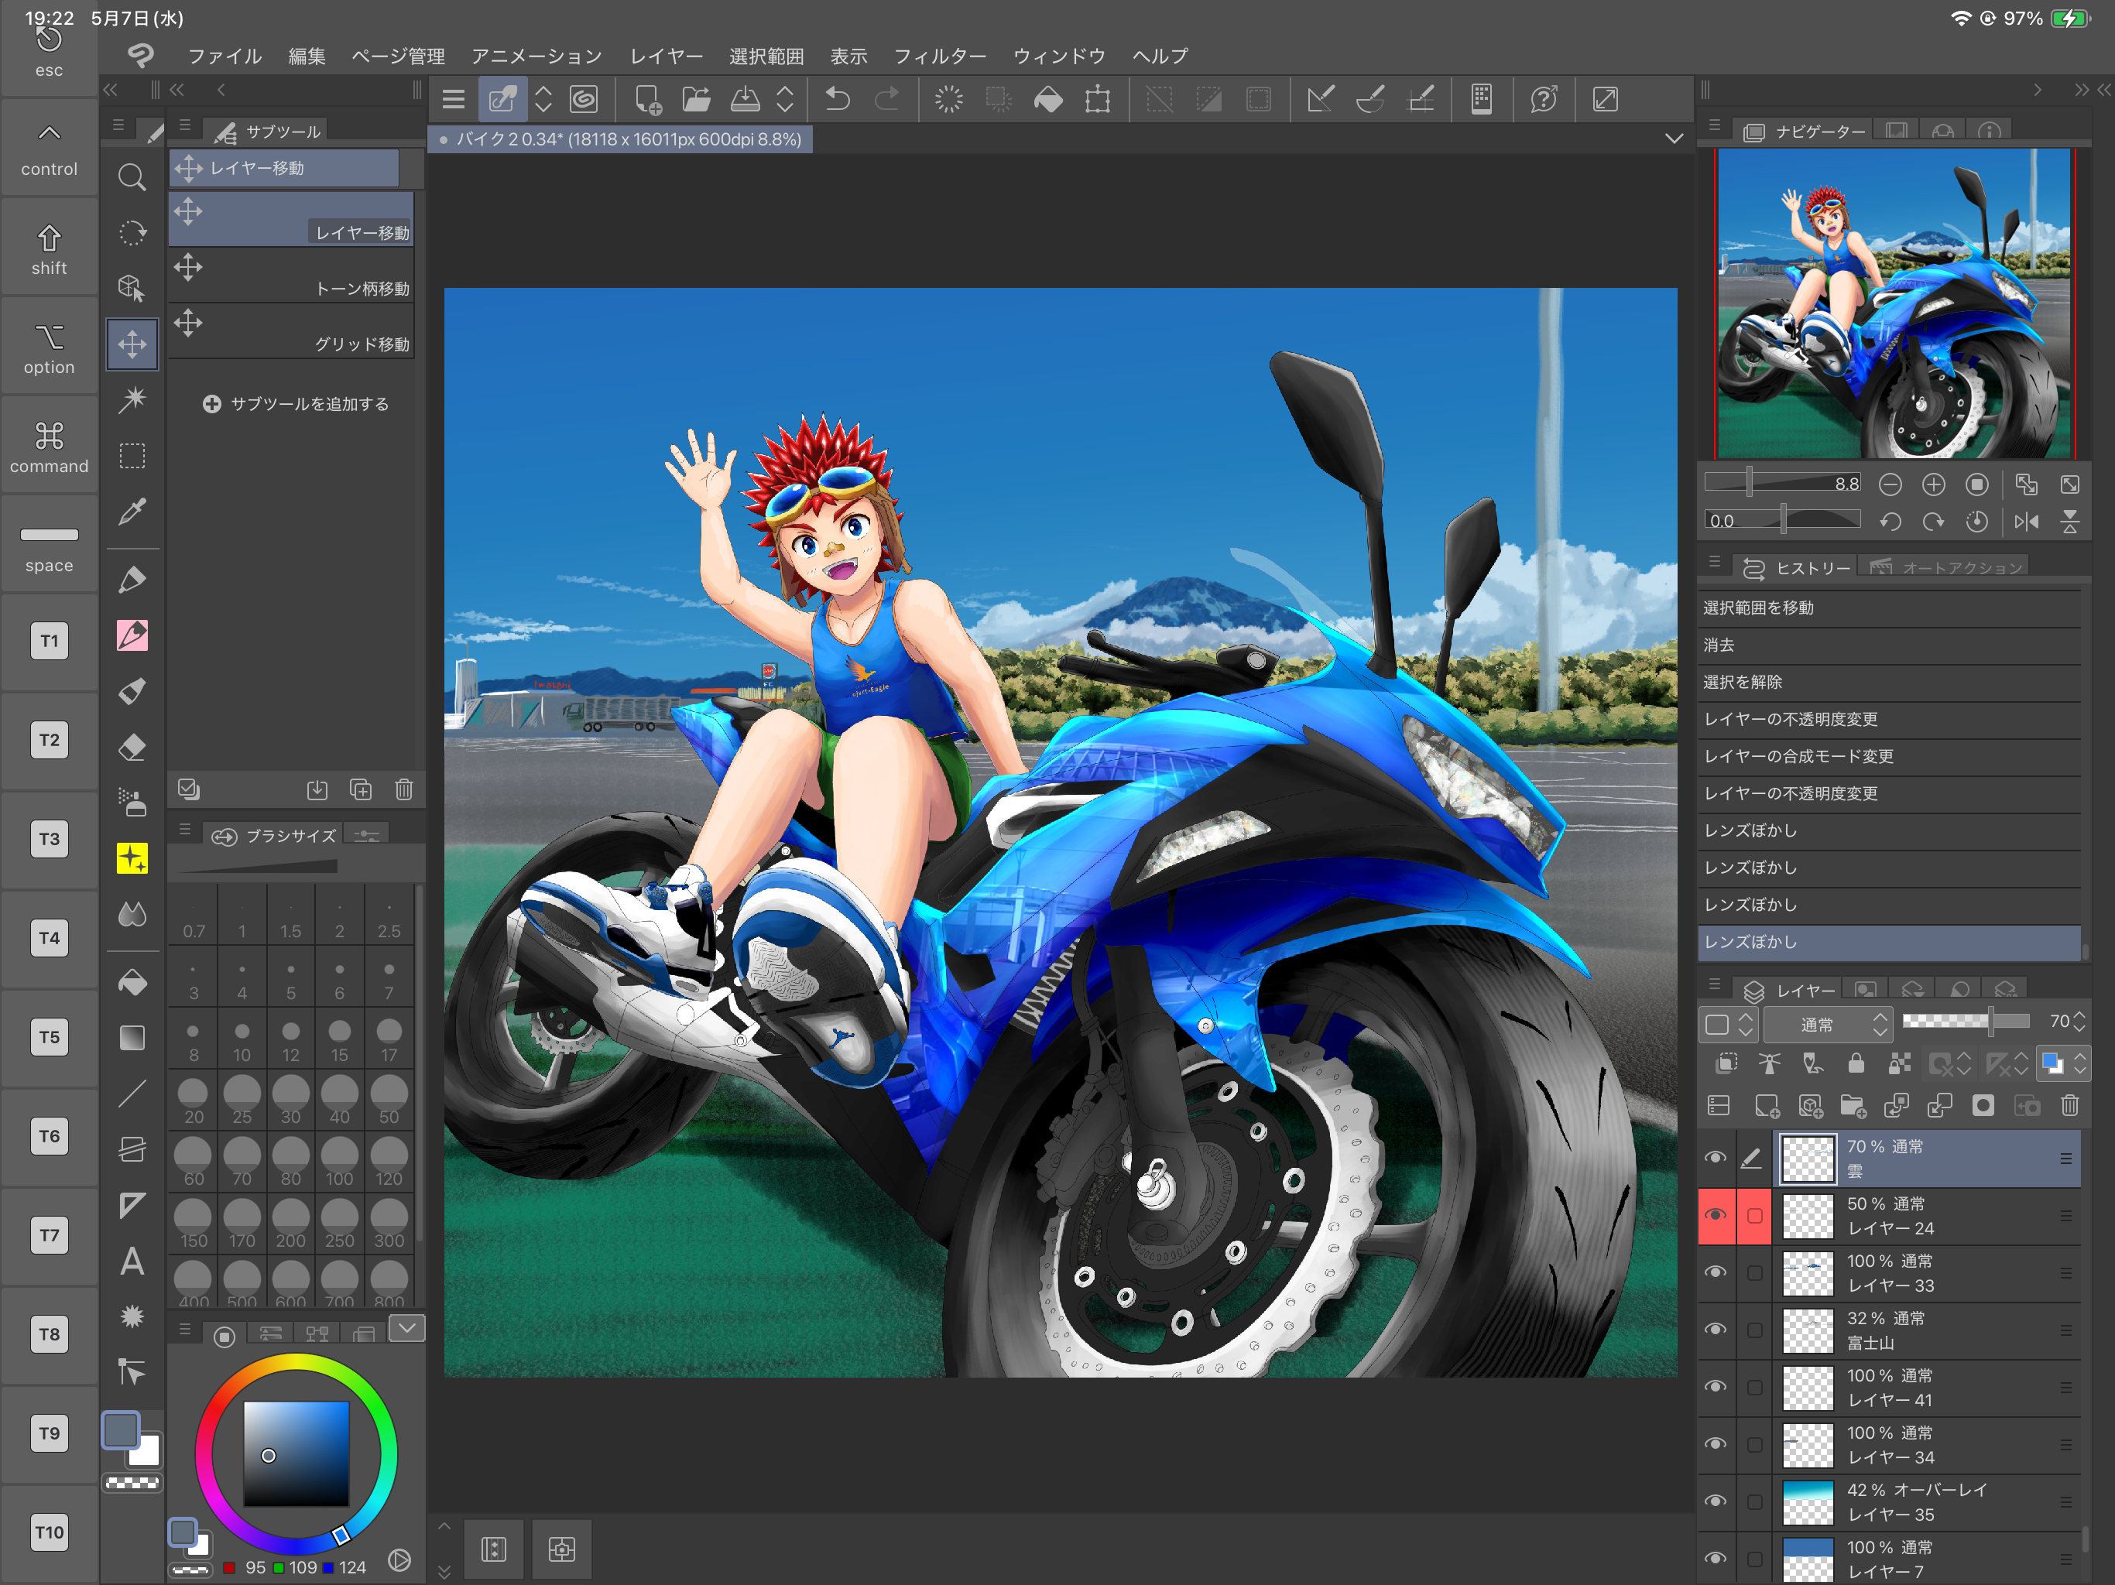Click the layer opacity slider
The height and width of the screenshot is (1585, 2115).
tap(1965, 1022)
